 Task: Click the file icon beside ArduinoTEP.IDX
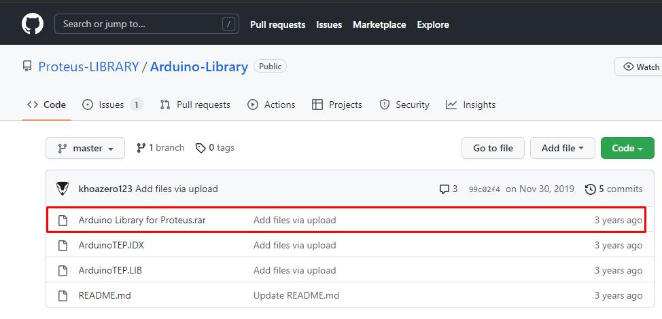[63, 245]
